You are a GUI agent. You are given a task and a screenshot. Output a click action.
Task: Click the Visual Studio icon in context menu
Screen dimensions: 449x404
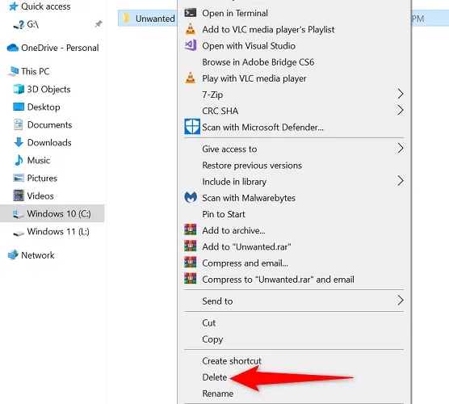tap(191, 45)
